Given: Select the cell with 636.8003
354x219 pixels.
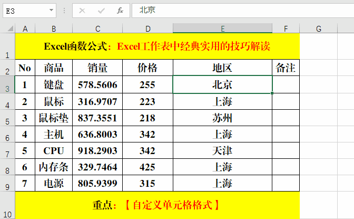Looking at the screenshot, I should click(x=97, y=134).
